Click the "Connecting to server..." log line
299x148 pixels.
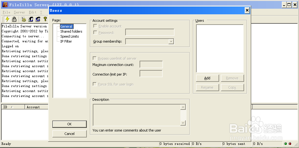pyautogui.click(x=23, y=36)
